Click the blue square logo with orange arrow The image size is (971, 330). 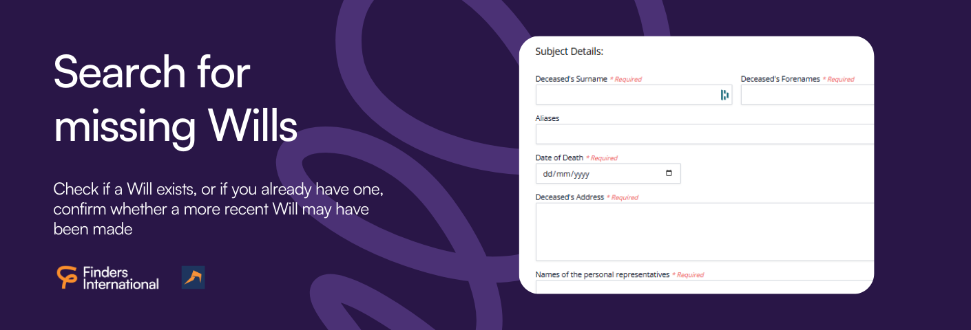194,277
